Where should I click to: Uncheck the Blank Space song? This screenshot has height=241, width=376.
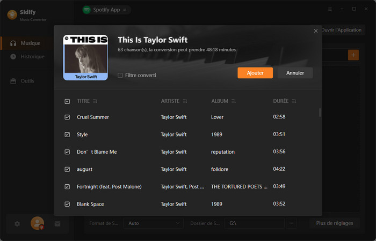click(x=67, y=204)
